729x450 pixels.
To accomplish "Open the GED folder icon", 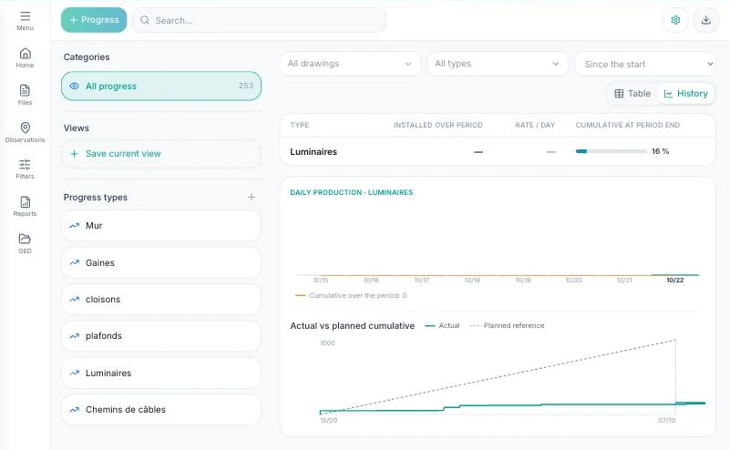I will pyautogui.click(x=26, y=239).
